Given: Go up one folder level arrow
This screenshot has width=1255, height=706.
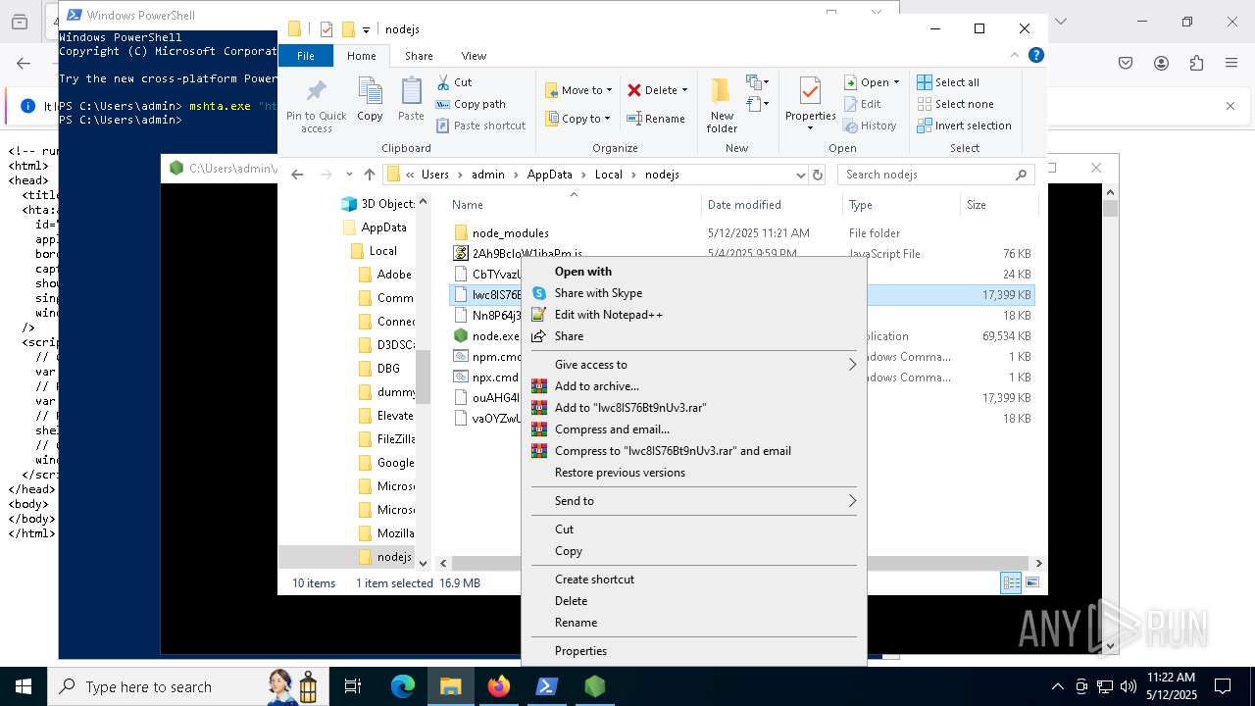Looking at the screenshot, I should (369, 175).
